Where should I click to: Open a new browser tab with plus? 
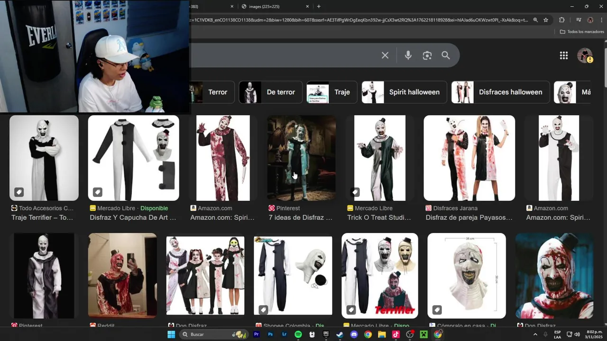(319, 6)
